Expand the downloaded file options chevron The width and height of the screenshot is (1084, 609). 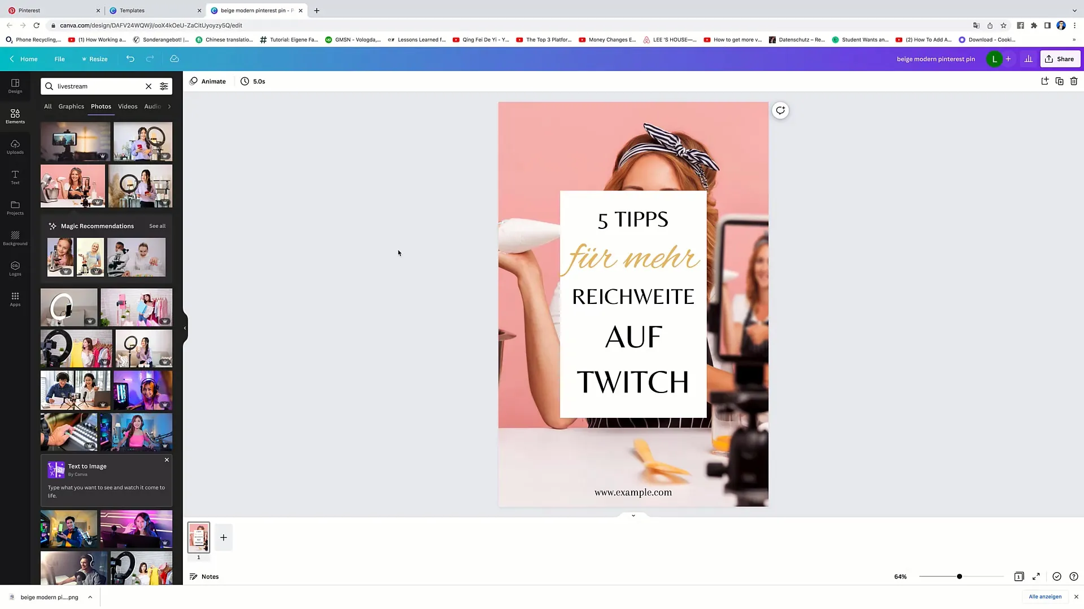tap(90, 597)
